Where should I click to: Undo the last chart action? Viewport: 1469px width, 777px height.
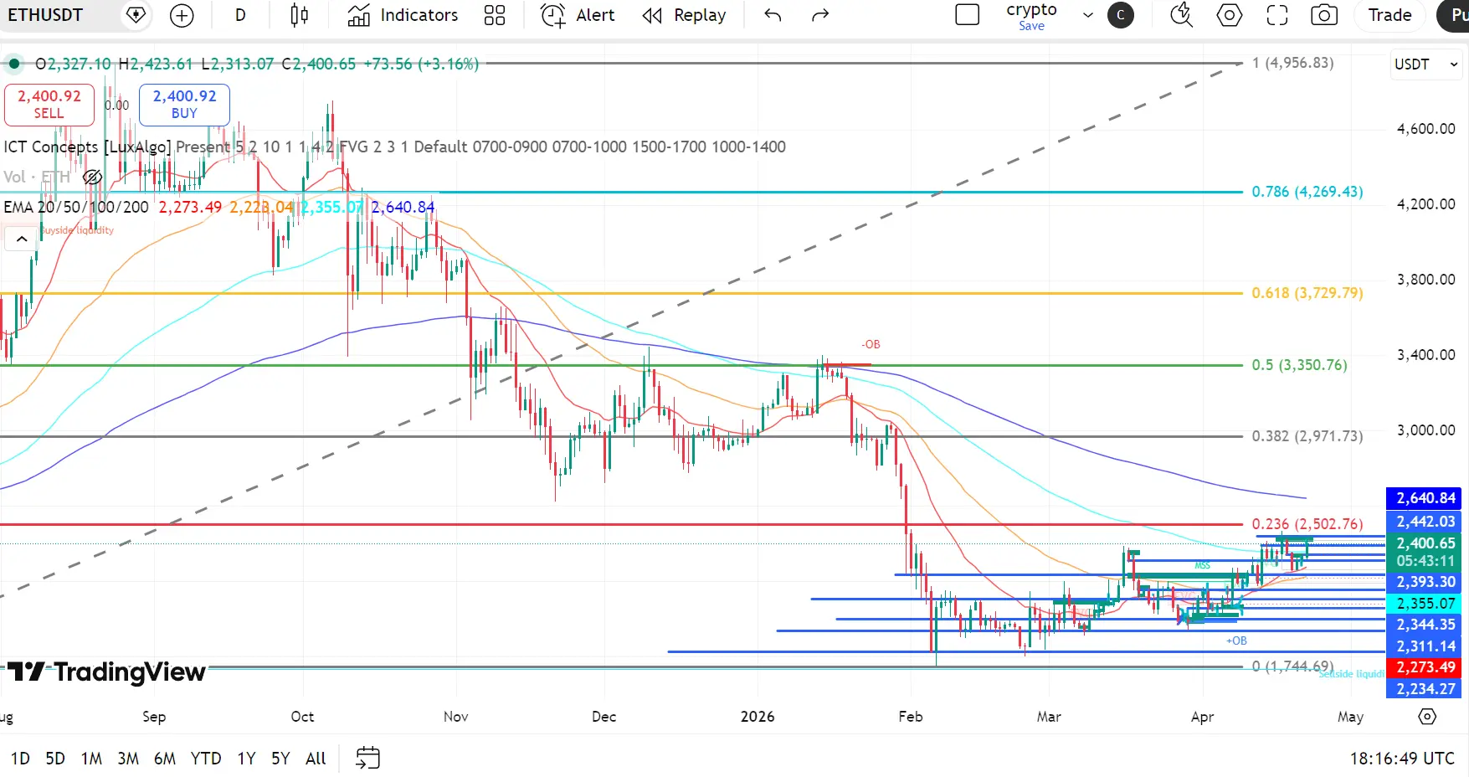click(x=773, y=15)
